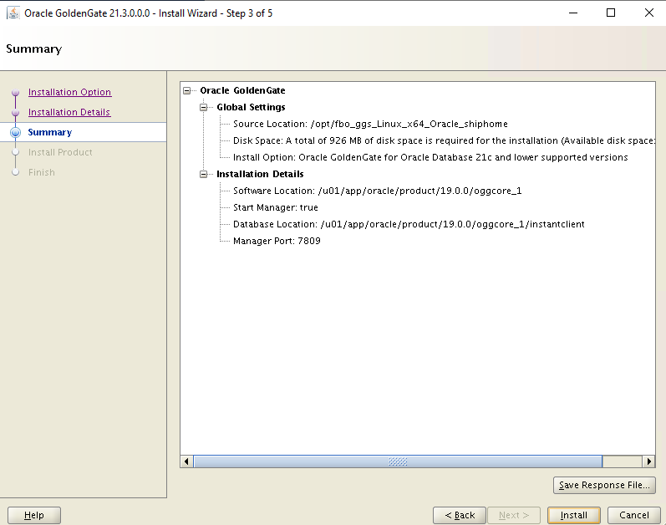Click the Summary step bullet icon

[16, 132]
